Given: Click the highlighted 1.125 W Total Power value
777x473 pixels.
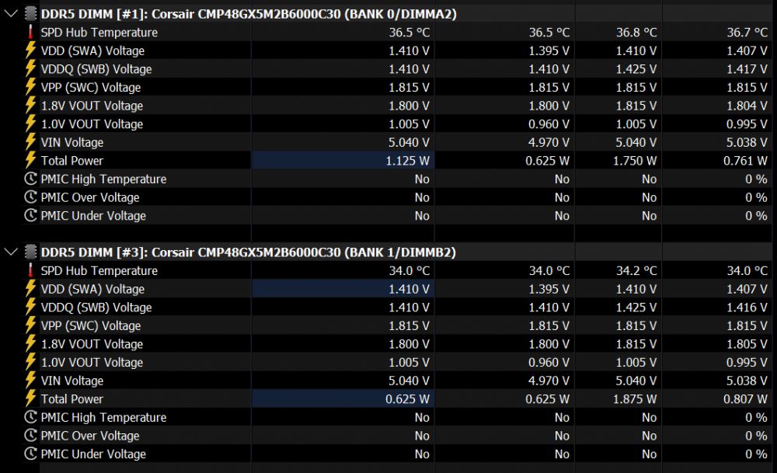Looking at the screenshot, I should pos(343,161).
